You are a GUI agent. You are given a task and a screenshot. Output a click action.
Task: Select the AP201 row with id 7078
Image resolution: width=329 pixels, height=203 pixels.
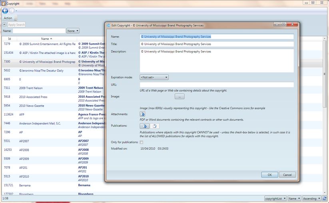(x=54, y=169)
